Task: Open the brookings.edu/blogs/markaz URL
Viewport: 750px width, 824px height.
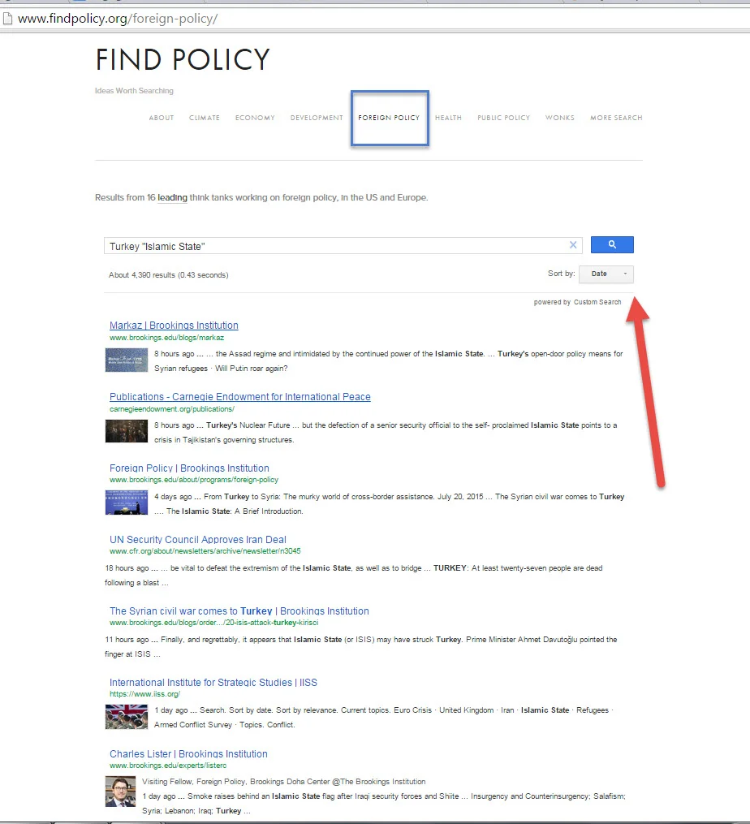Action: [166, 338]
